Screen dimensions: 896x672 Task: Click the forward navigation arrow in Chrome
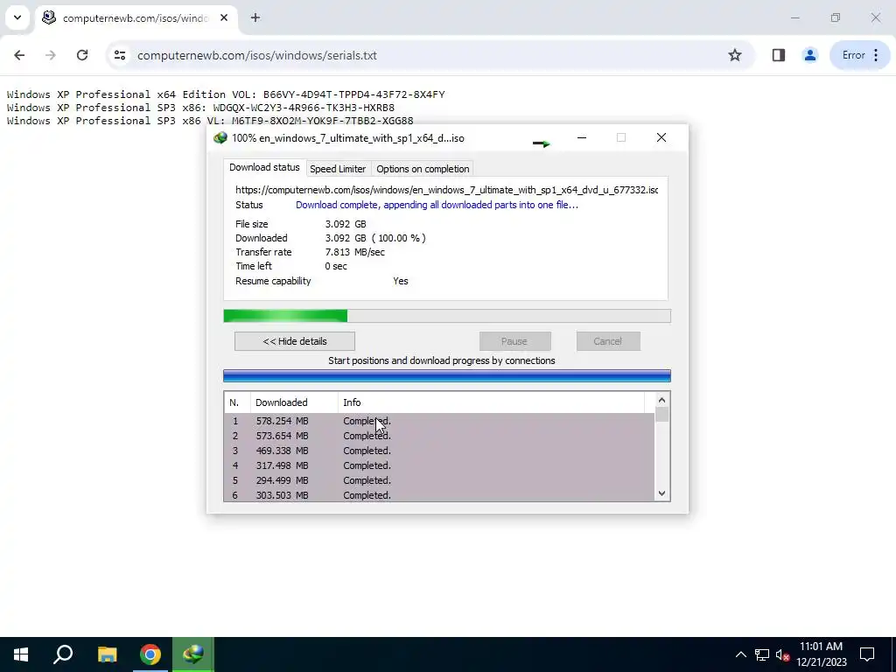[50, 55]
